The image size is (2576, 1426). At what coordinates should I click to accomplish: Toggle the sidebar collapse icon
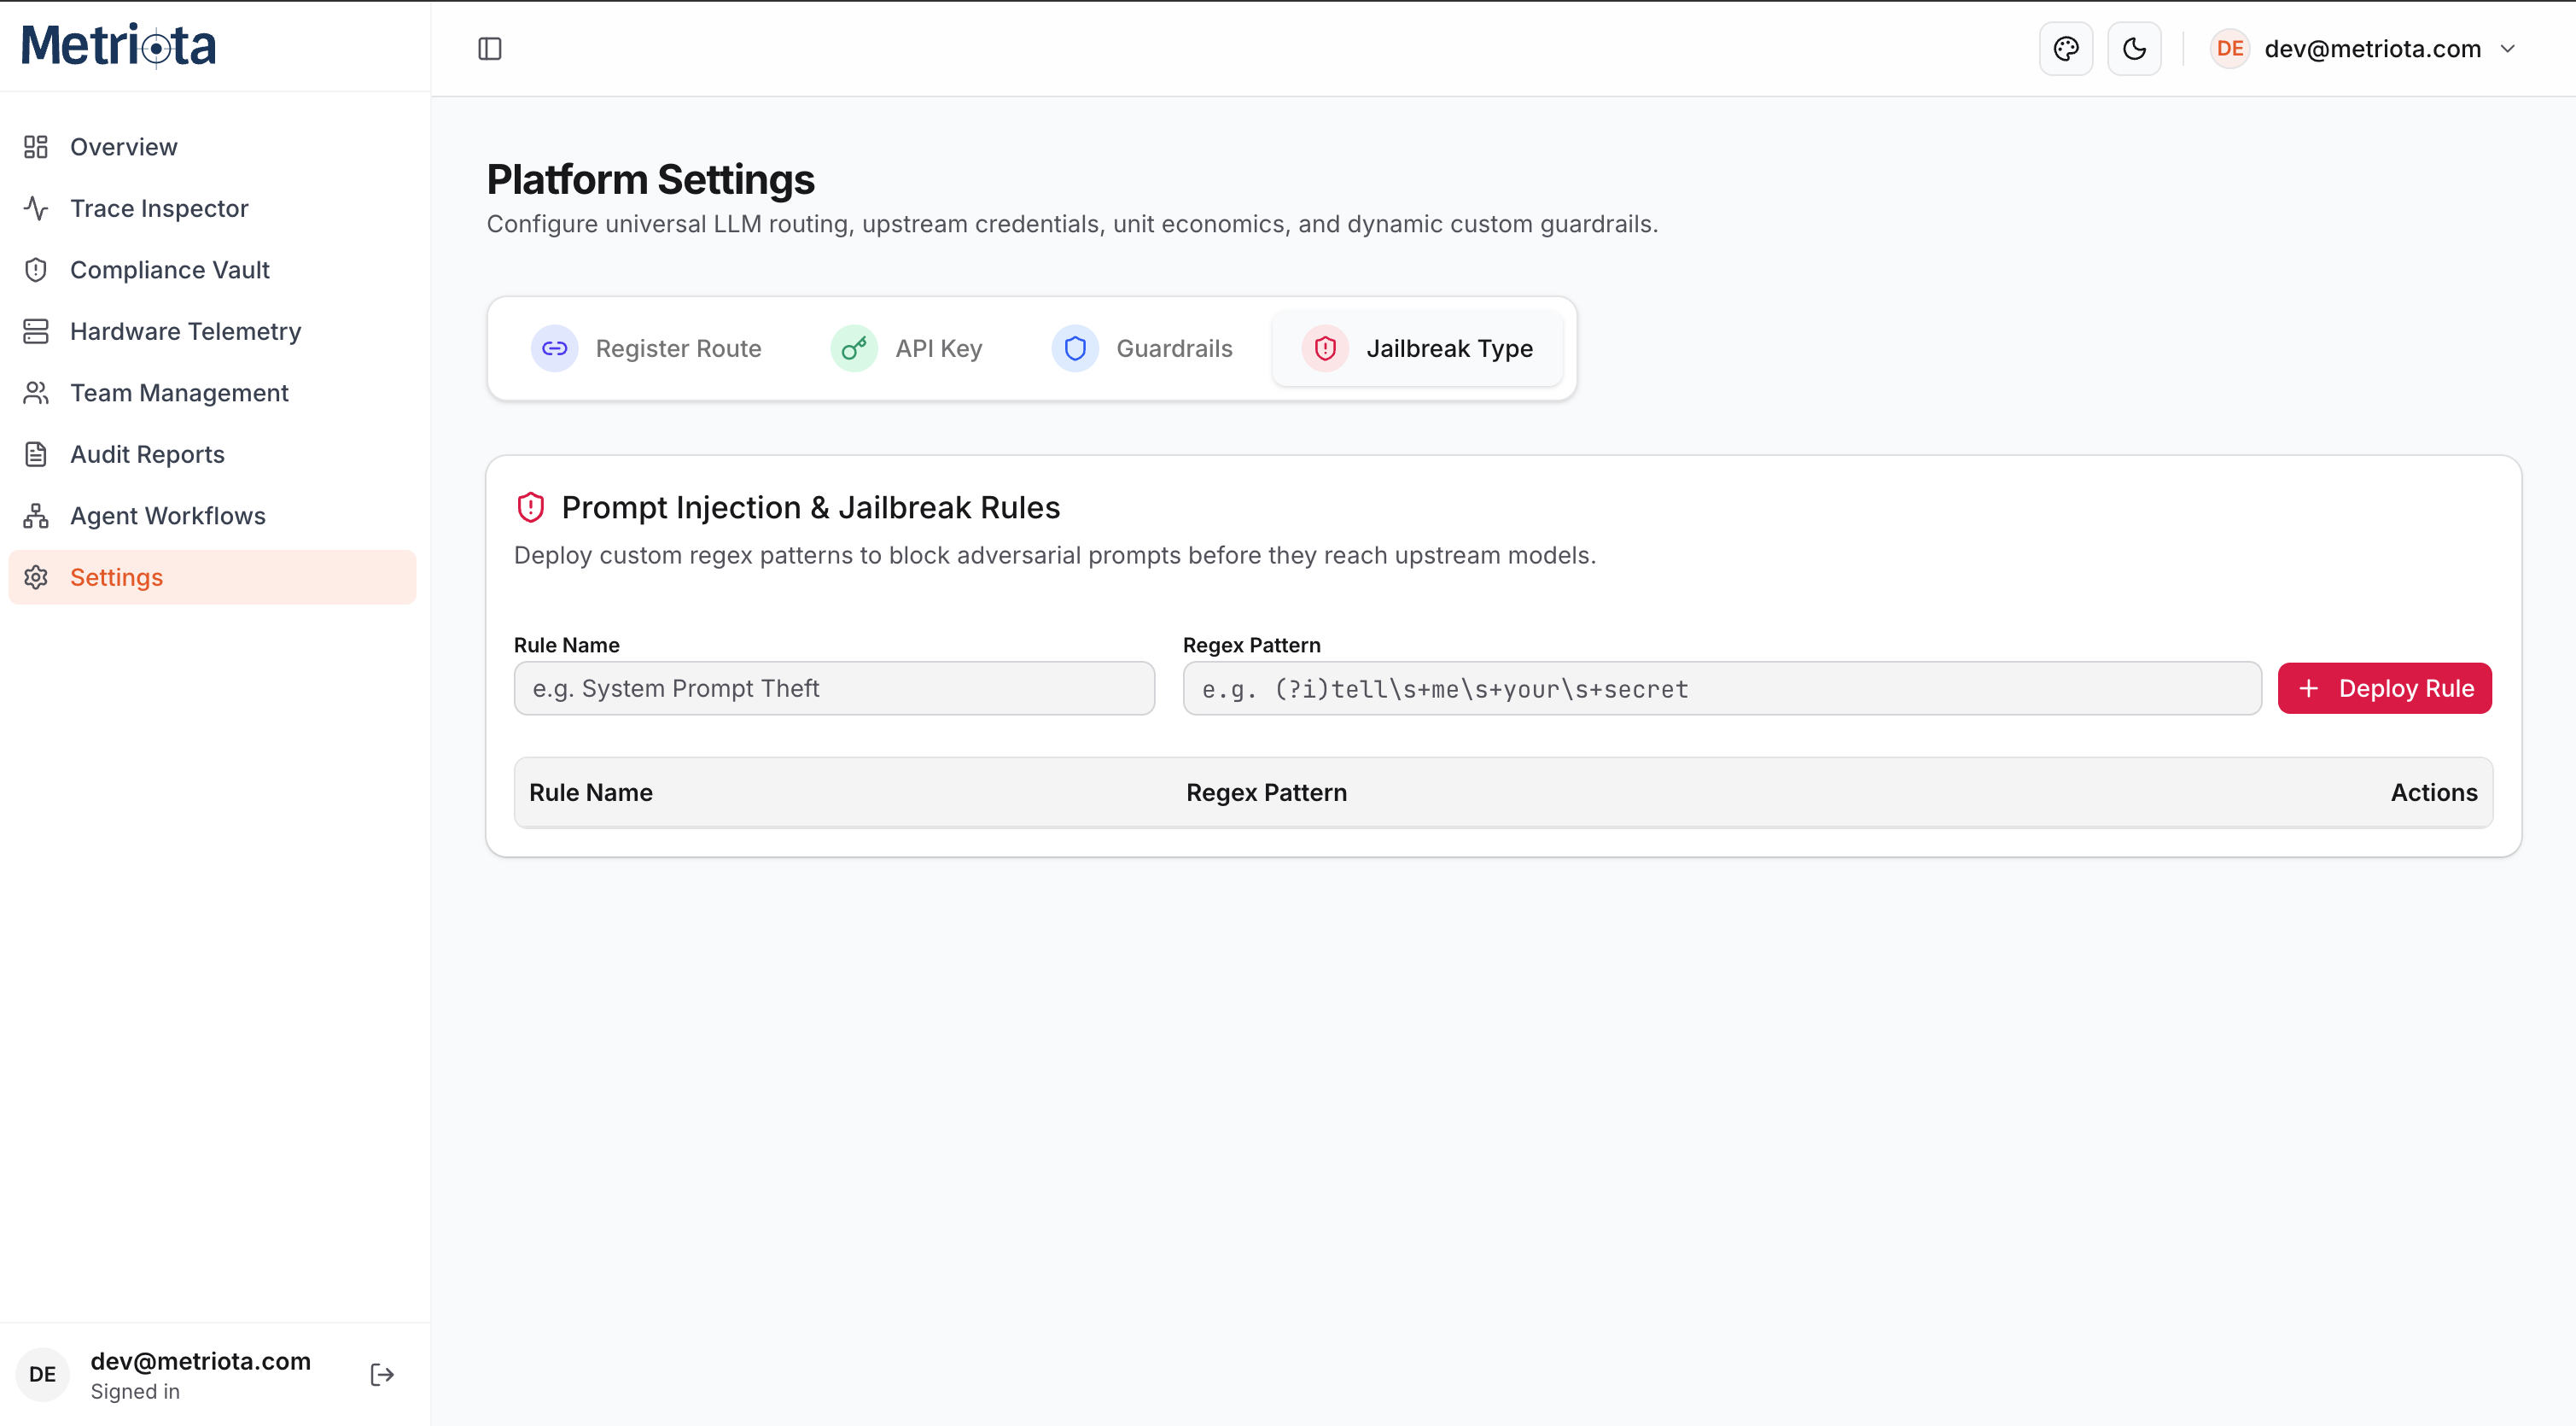coord(490,48)
